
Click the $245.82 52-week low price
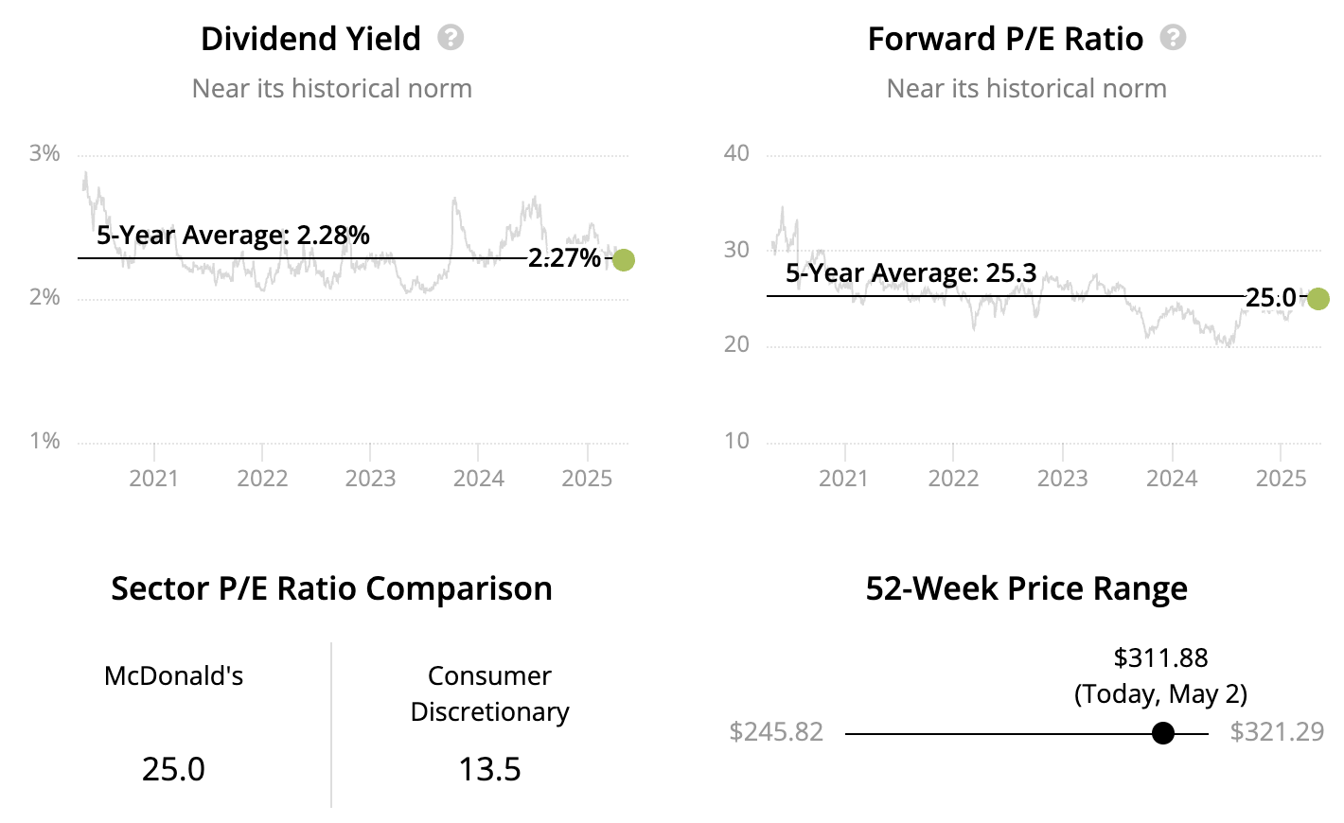pyautogui.click(x=776, y=732)
